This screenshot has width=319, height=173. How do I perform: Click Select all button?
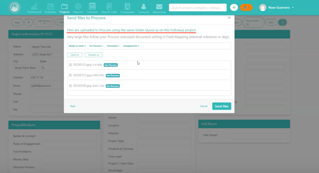coord(75,55)
